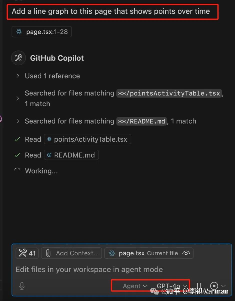Click the GitHub Copilot avatar icon
The width and height of the screenshot is (235, 301).
tap(18, 58)
